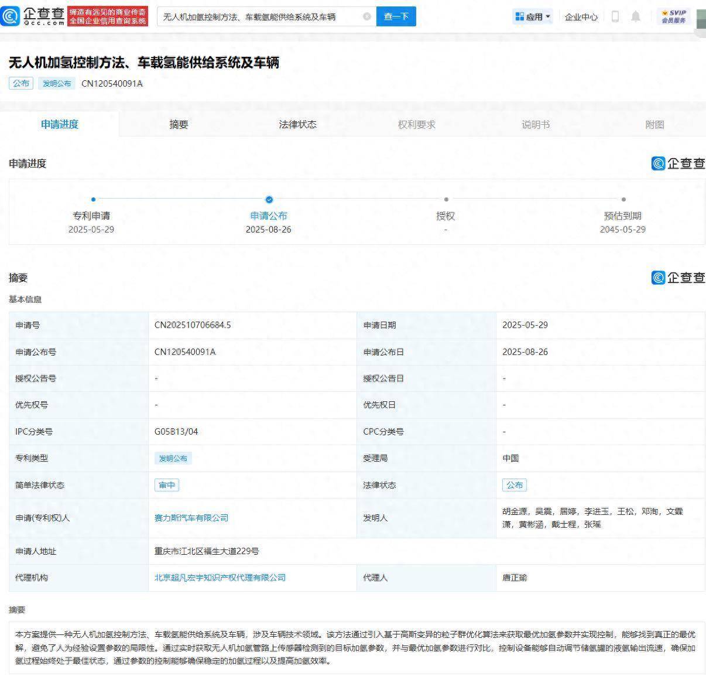
Task: Open the 北京超凡宏宇知识产权代理有限公司 agency link
Action: coord(220,578)
